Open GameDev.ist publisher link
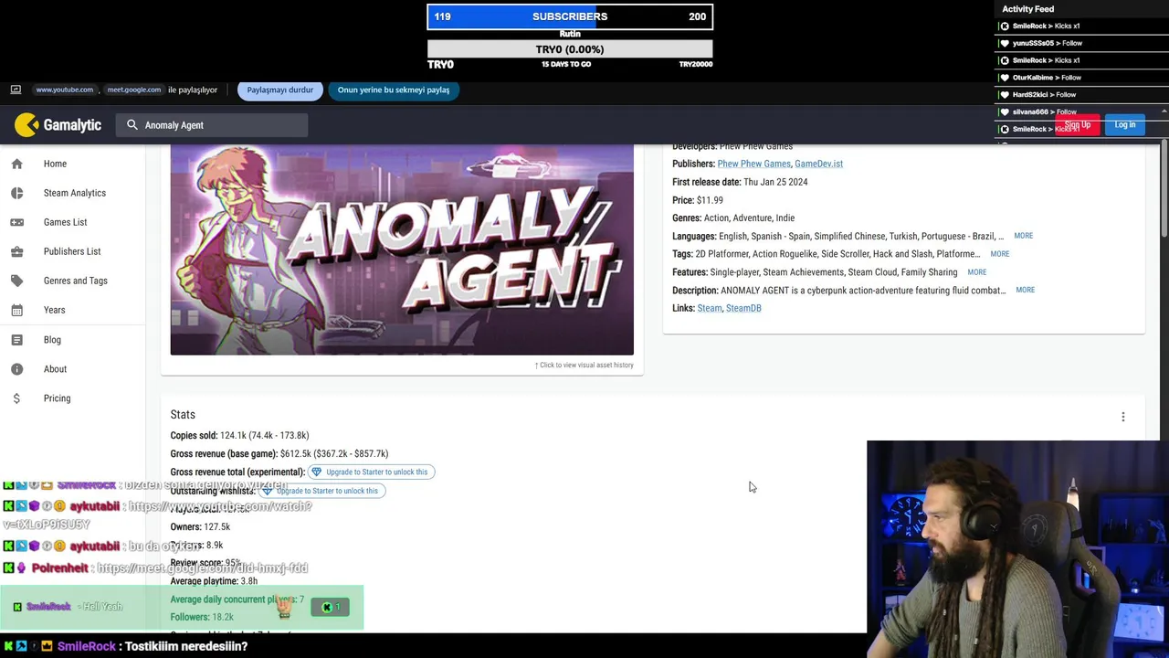Viewport: 1169px width, 658px height. tap(818, 164)
